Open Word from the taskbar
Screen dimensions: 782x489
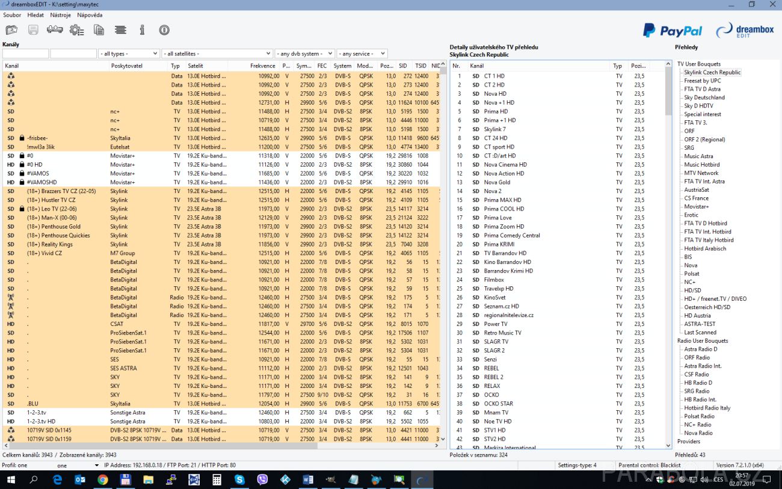[x=308, y=479]
